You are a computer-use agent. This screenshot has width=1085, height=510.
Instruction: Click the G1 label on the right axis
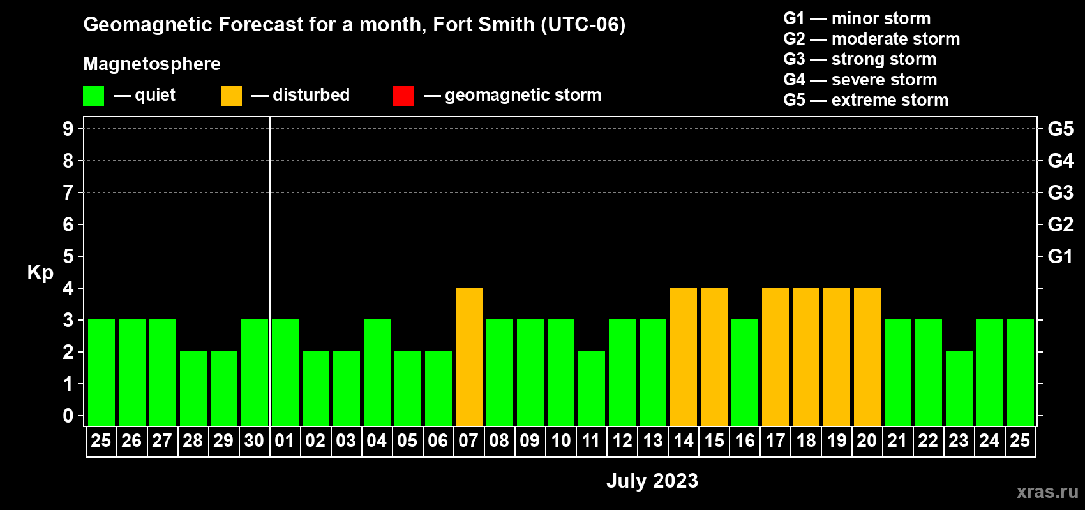(1060, 256)
